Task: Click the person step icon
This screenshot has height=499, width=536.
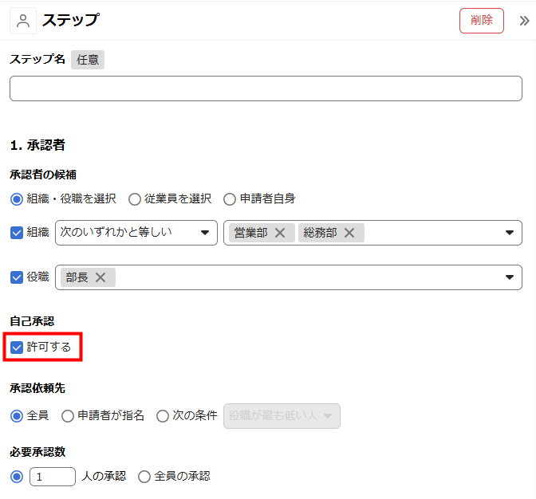Action: (x=23, y=21)
